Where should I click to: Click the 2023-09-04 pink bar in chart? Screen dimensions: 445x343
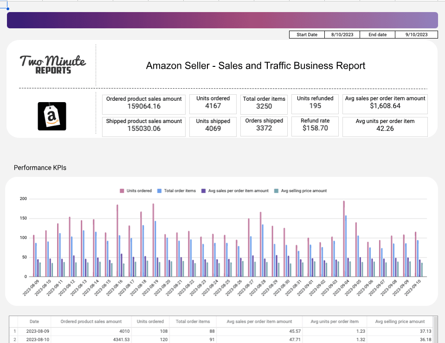coord(344,239)
